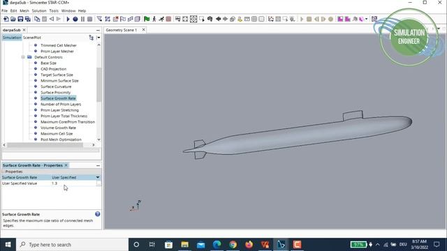Switch to the Scene/Plot tab

[x=32, y=38]
